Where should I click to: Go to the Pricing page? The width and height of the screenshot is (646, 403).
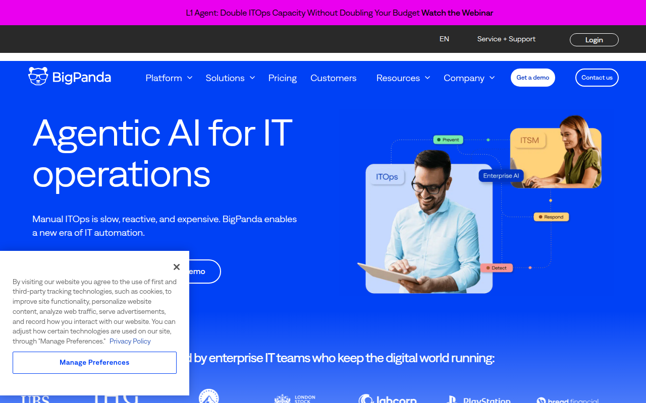(x=283, y=78)
